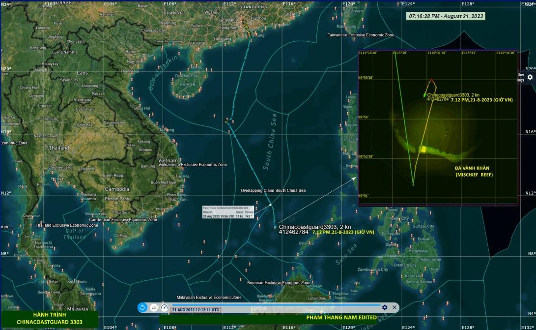Open the playback speed gauge icon
Screen dimensions: 536x330
point(165,307)
